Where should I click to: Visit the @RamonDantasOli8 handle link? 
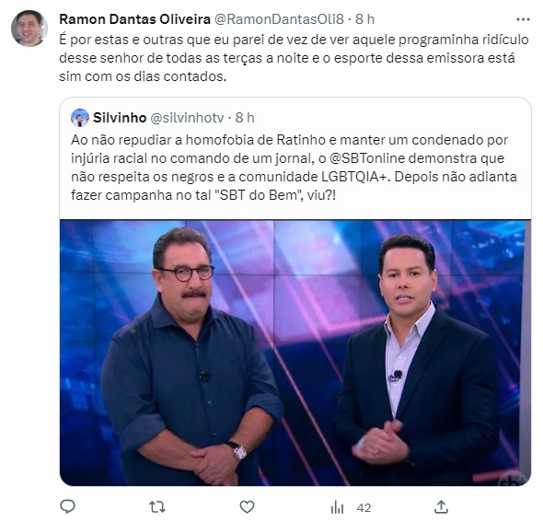279,19
